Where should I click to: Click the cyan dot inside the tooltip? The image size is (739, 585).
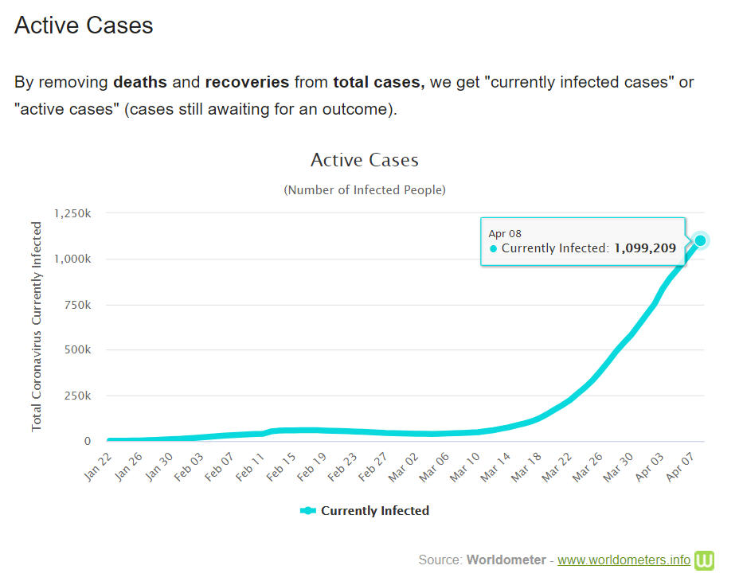coord(493,248)
